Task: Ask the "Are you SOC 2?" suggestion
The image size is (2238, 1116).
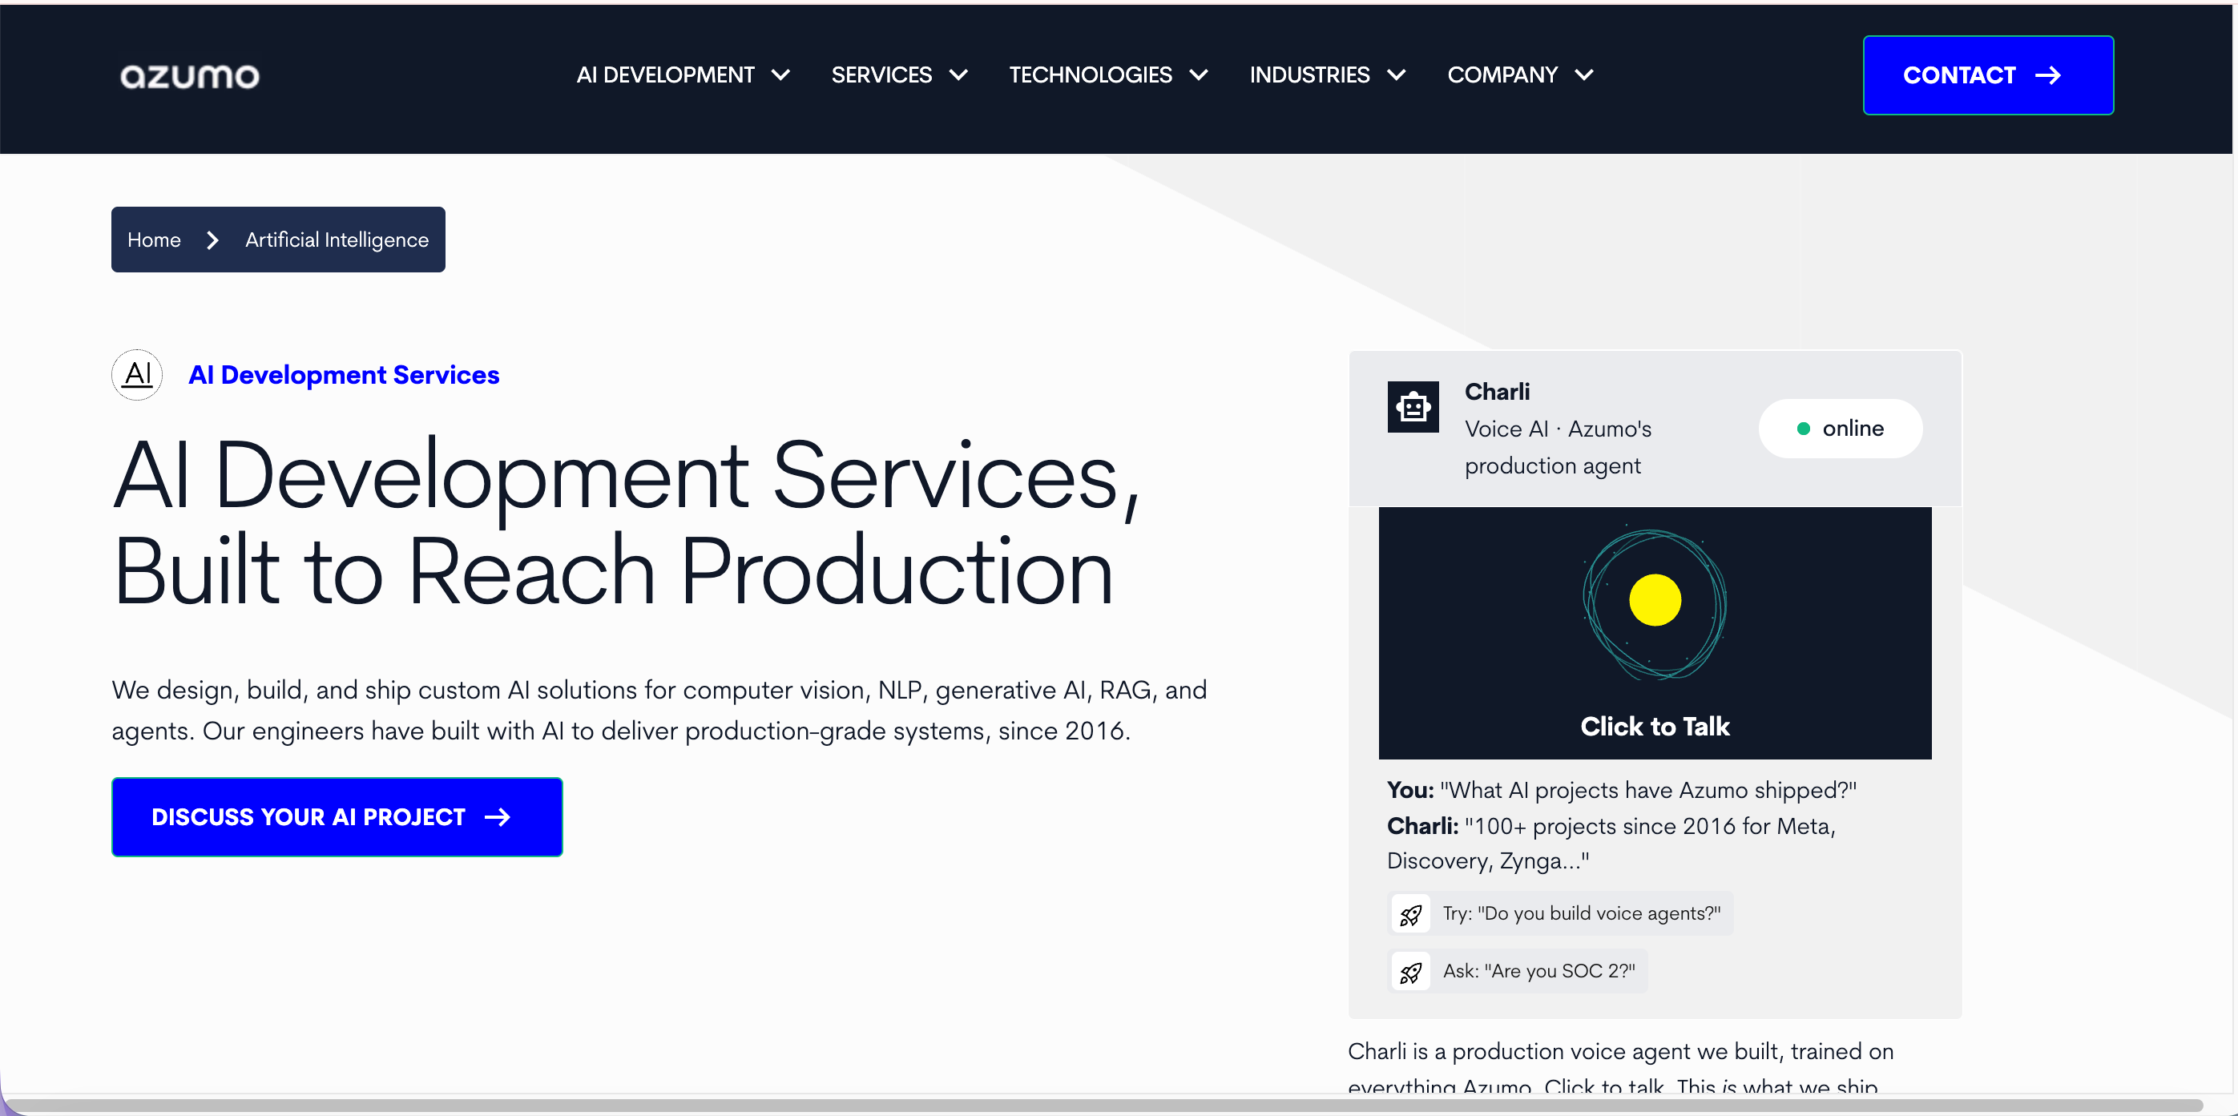Action: [x=1518, y=972]
